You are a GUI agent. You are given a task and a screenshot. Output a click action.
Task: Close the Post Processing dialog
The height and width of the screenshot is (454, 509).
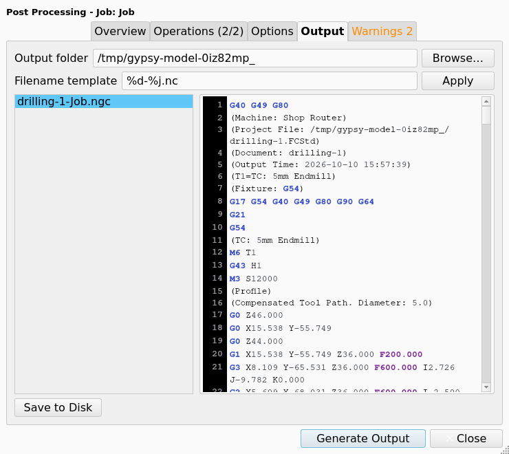[466, 438]
